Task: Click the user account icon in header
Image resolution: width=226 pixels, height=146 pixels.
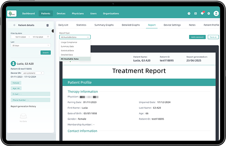Action: pyautogui.click(x=215, y=13)
